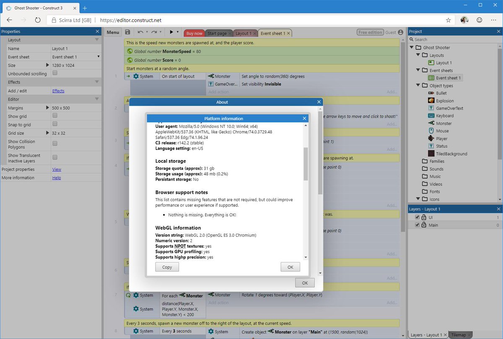
Task: Click the Save project toolbar icon
Action: [x=127, y=32]
